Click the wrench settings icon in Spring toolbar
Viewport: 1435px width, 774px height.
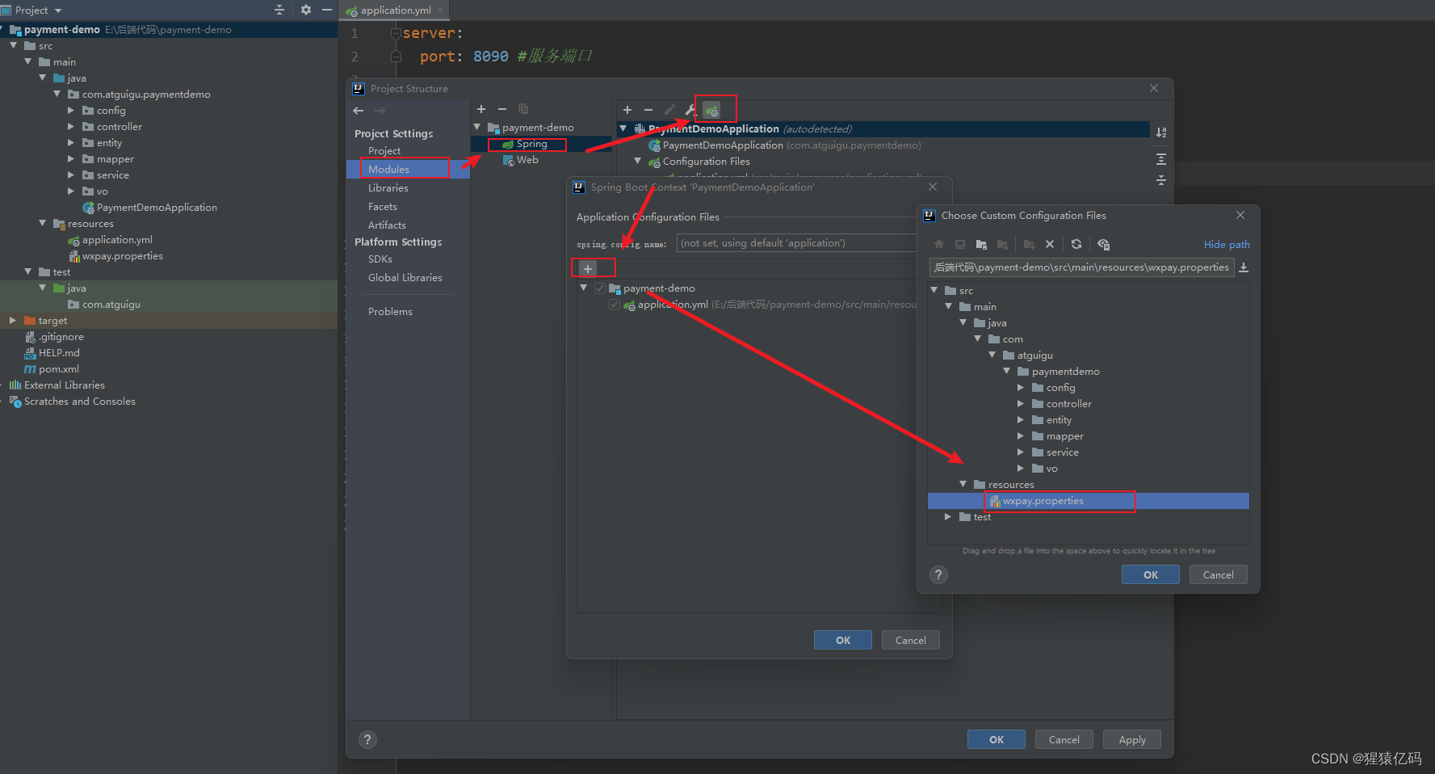click(x=690, y=110)
